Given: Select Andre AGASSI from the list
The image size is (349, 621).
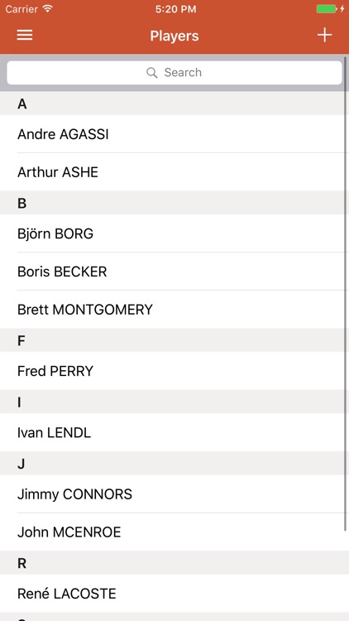Looking at the screenshot, I should point(174,134).
